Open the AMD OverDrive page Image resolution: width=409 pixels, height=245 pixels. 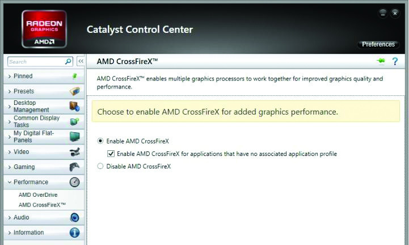(38, 195)
